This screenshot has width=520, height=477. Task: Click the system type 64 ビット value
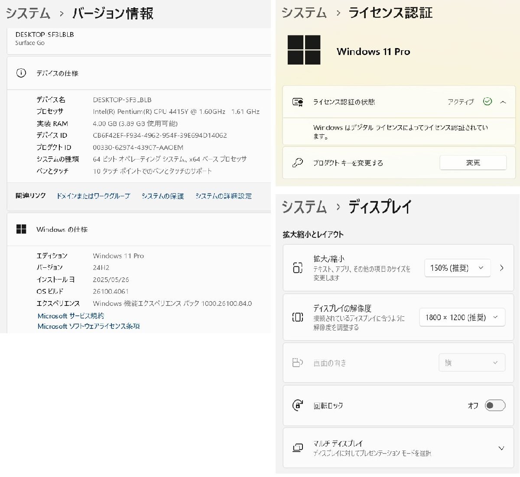[170, 159]
